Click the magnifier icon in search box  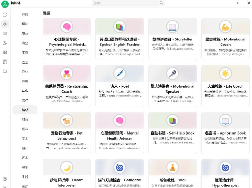161,3
